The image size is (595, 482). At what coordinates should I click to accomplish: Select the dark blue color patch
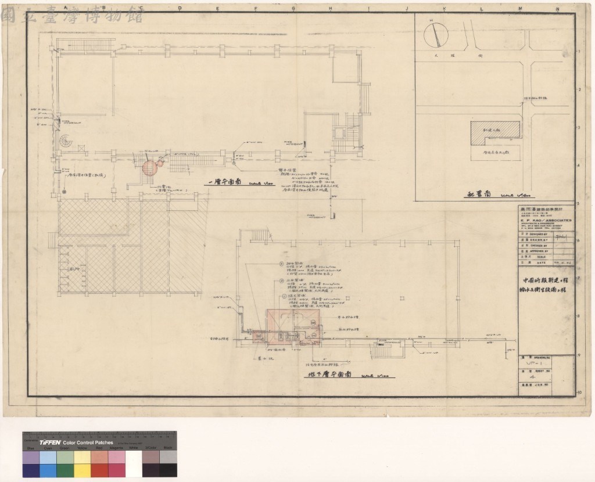31,470
